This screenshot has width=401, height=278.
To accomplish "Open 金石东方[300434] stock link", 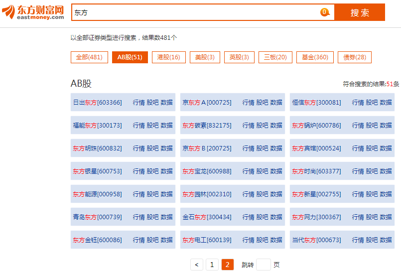I will click(207, 217).
